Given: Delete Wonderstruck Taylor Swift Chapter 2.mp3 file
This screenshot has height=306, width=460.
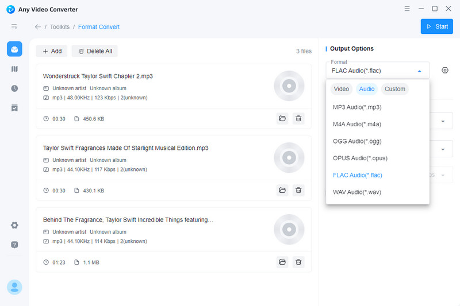Looking at the screenshot, I should [x=298, y=119].
